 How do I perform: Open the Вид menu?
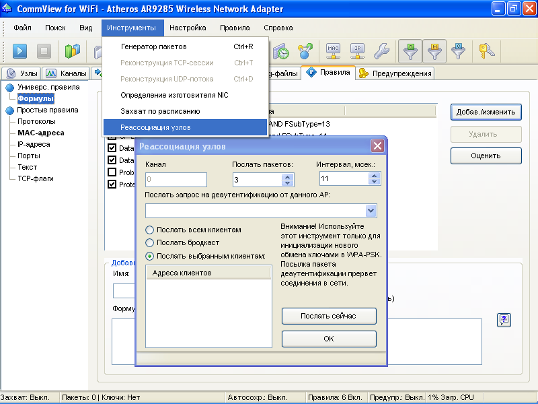point(86,28)
